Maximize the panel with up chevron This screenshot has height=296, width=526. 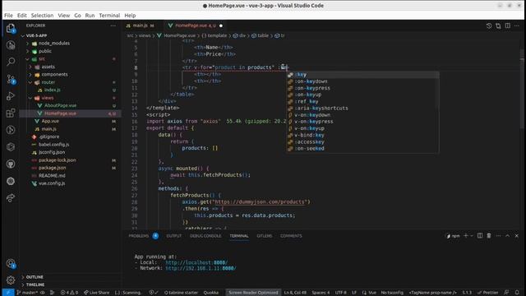(508, 236)
